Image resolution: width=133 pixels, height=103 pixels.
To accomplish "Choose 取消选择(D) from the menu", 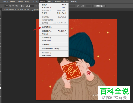I will 54,7.
